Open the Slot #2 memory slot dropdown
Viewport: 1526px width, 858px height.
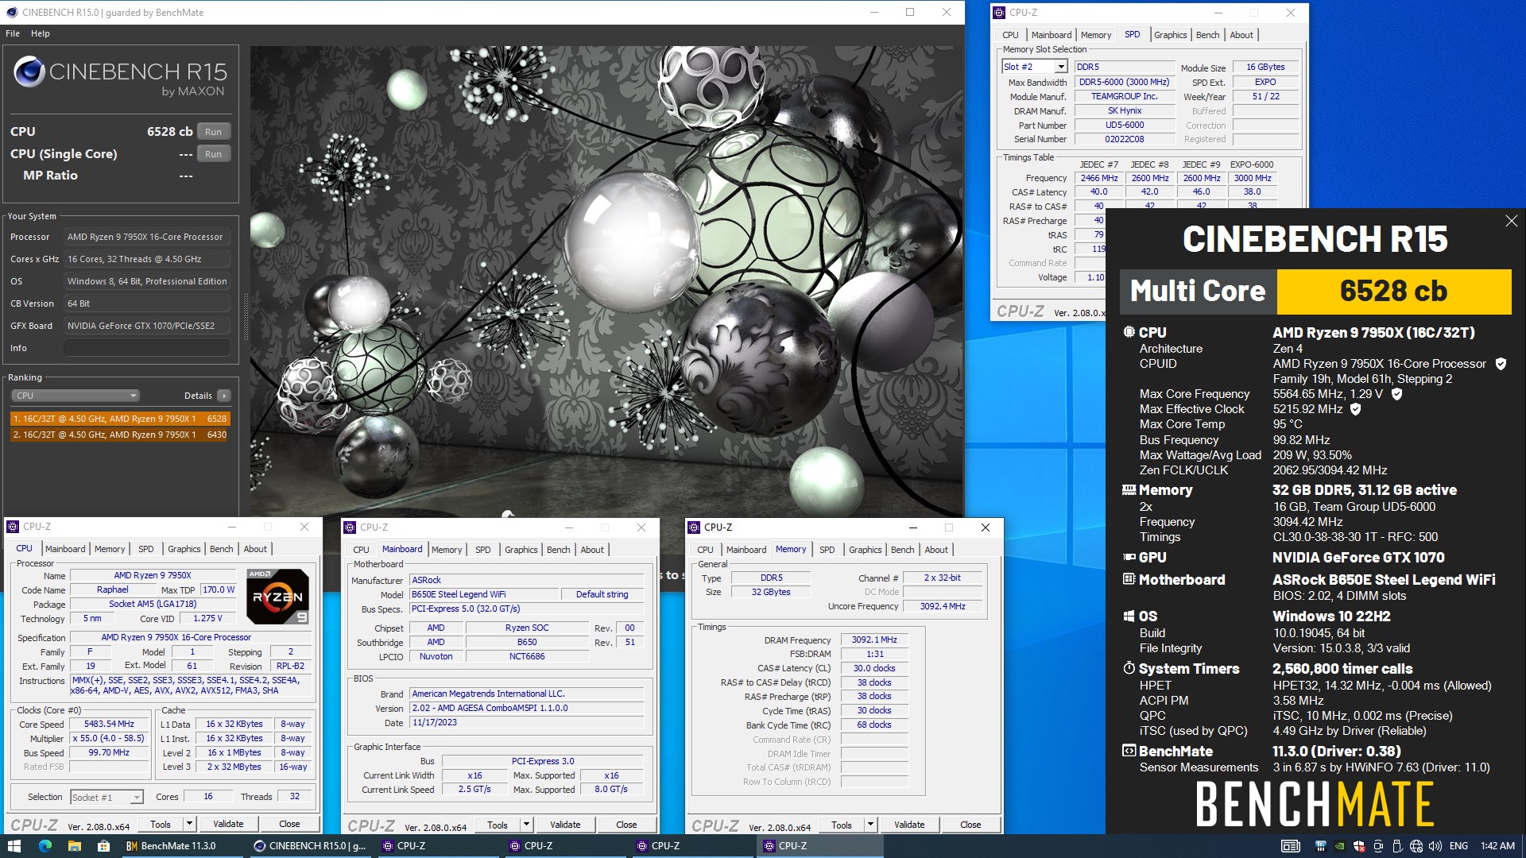pyautogui.click(x=1061, y=67)
